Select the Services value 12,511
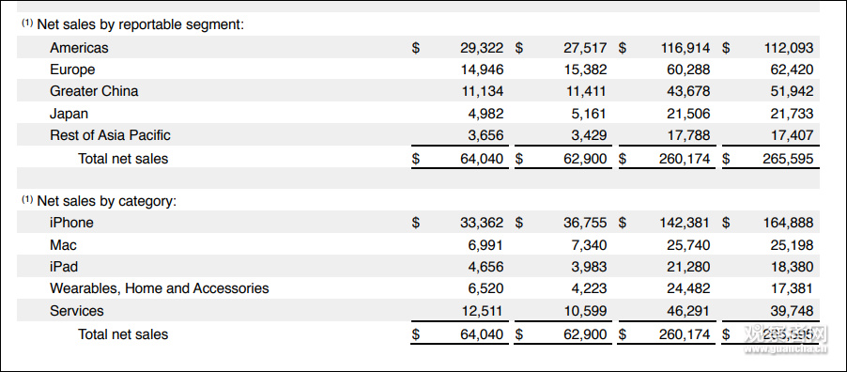 click(482, 311)
